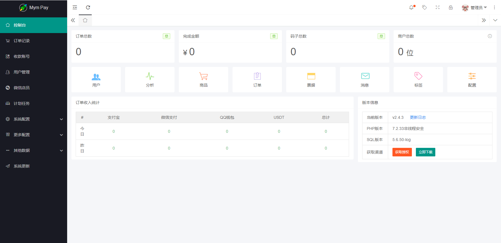The width and height of the screenshot is (501, 243).
Task: Click the notification bell icon
Action: [x=411, y=7]
